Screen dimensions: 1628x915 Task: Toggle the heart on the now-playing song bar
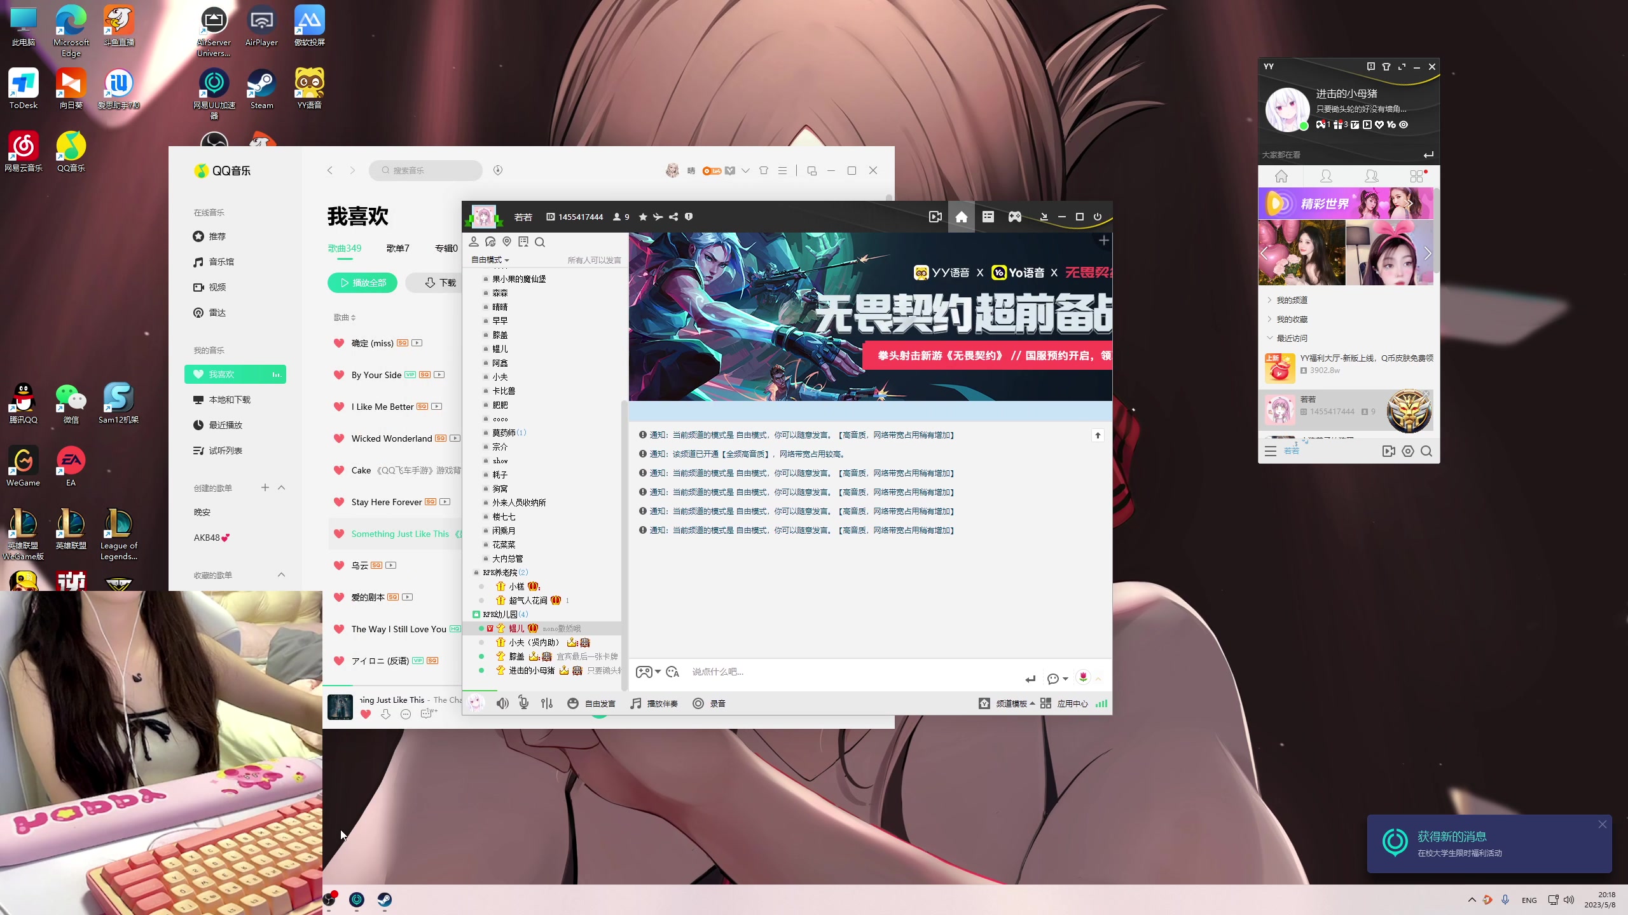pyautogui.click(x=366, y=714)
